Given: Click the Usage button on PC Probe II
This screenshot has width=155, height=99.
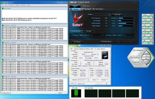Looking at the screenshot, I should pyautogui.click(x=146, y=61).
